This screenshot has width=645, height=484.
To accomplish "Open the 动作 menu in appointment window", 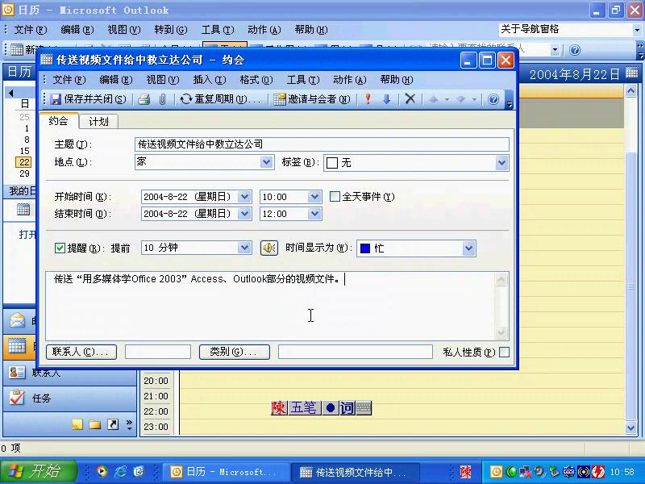I will click(x=350, y=79).
